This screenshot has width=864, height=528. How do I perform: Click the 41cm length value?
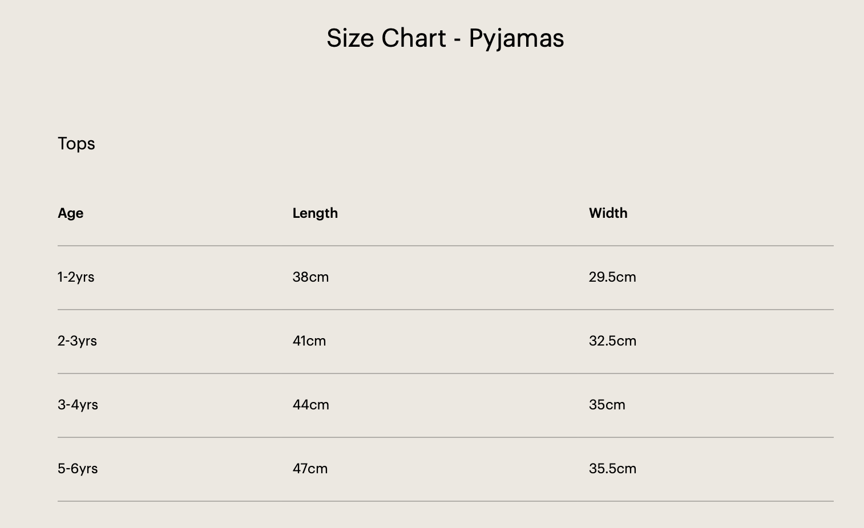coord(309,341)
